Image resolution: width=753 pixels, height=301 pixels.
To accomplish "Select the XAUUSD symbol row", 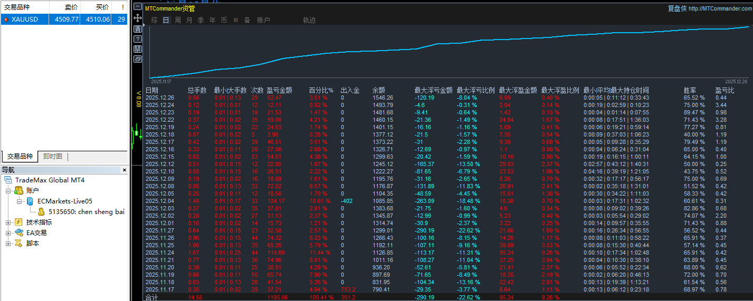I will (64, 19).
